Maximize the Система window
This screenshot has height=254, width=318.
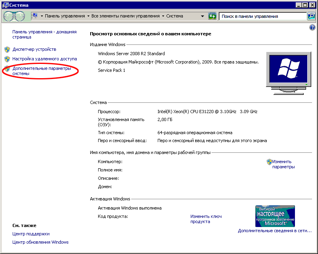(305, 5)
